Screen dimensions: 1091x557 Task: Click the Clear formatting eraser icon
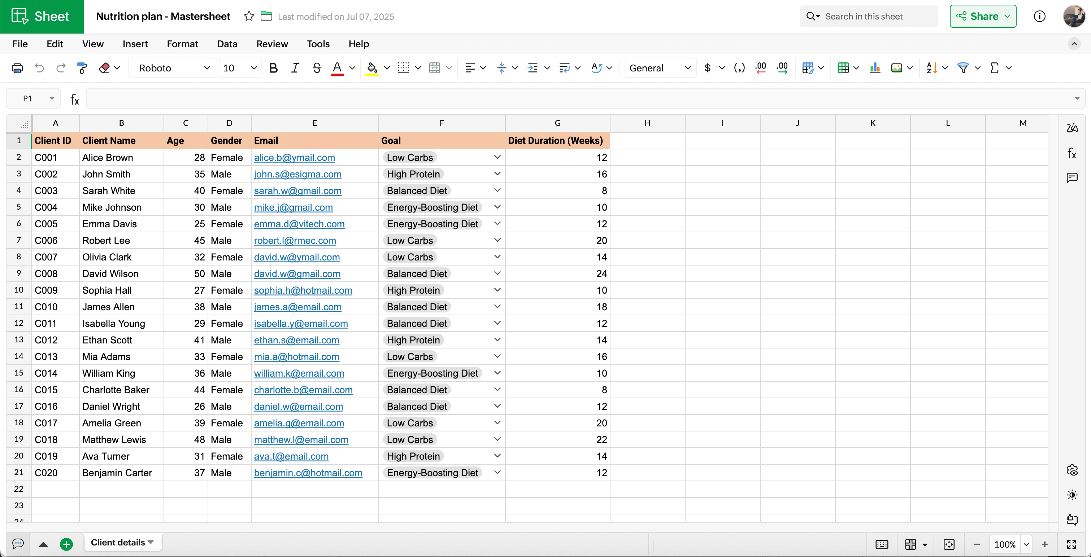(104, 68)
